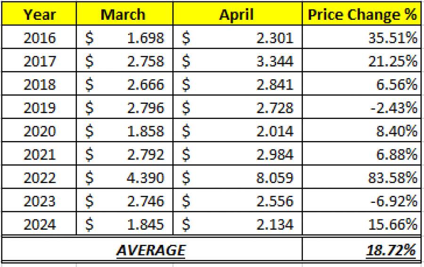Select the 2016 year cell
Screen dimensions: 424x267
click(x=40, y=38)
